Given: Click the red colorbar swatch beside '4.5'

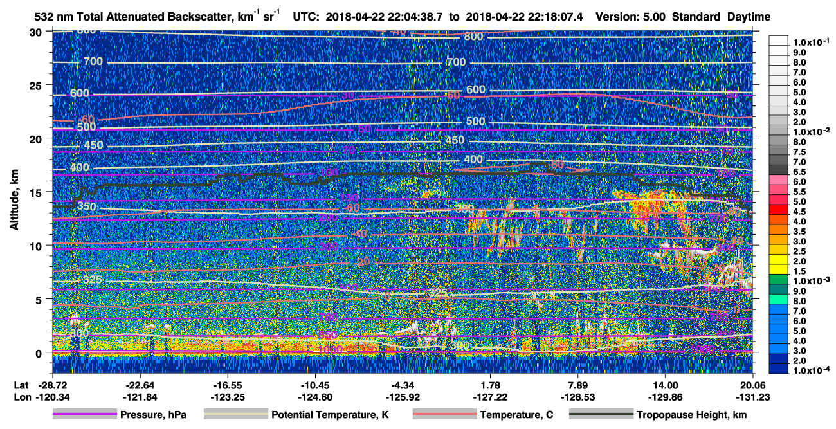Looking at the screenshot, I should [779, 210].
